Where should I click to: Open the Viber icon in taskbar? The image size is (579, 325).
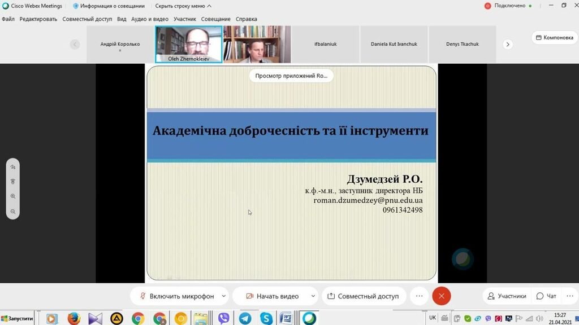223,319
